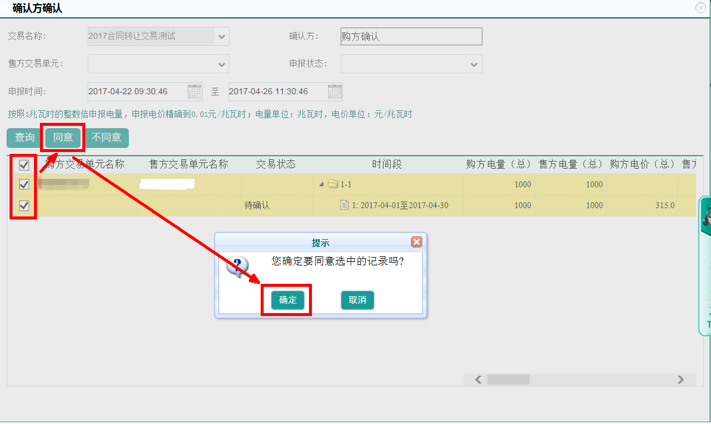Click the 时间段 column header
The height and width of the screenshot is (424, 711).
pos(387,165)
